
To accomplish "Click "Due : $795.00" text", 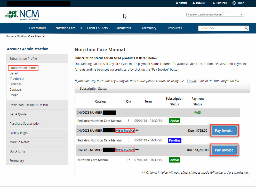I will click(198, 131).
